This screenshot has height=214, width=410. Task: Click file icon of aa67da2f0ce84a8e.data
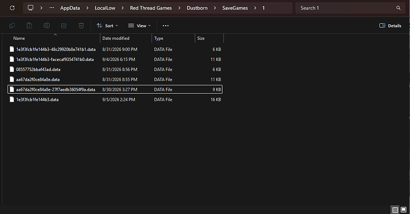[x=12, y=79]
